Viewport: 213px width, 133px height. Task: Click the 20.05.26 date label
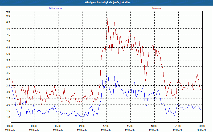point(201,130)
